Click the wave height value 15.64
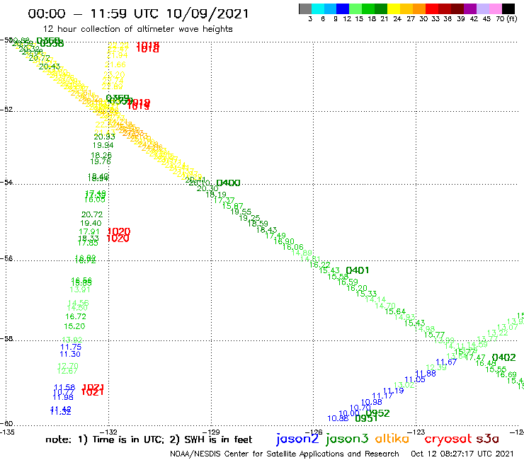Viewport: 524px width, 460px height. (x=395, y=311)
